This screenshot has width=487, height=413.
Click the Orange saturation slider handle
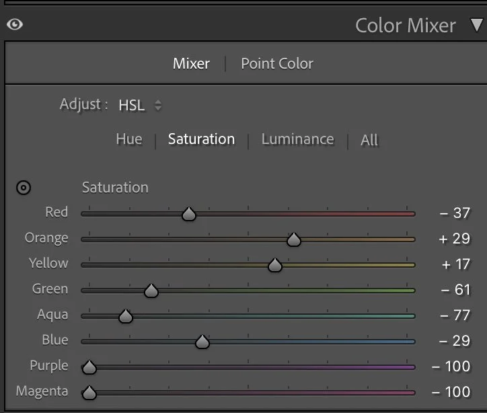293,239
